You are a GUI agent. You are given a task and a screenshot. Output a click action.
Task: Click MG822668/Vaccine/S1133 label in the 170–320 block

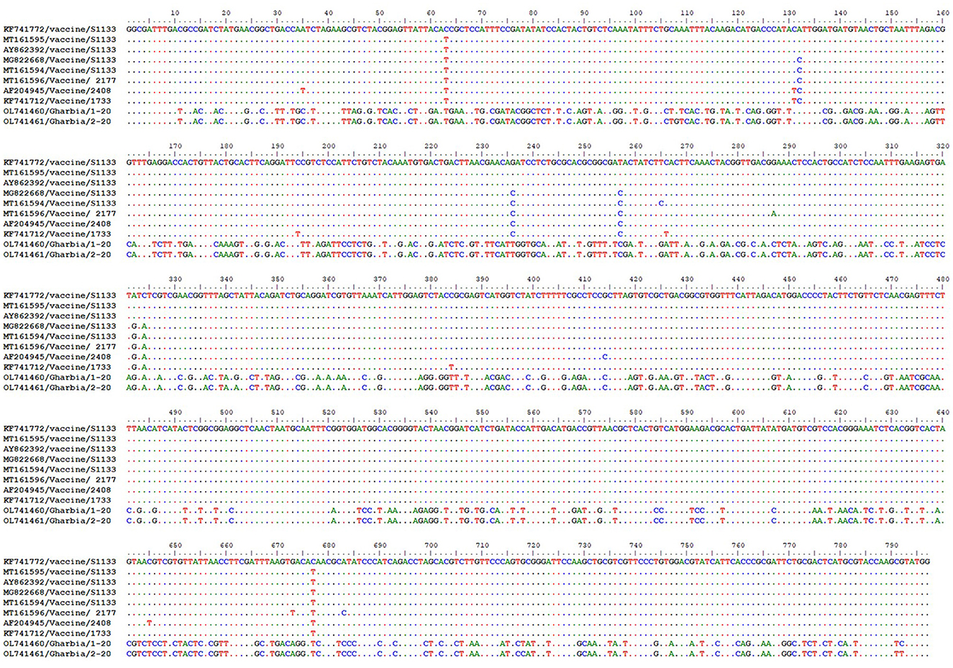click(60, 193)
